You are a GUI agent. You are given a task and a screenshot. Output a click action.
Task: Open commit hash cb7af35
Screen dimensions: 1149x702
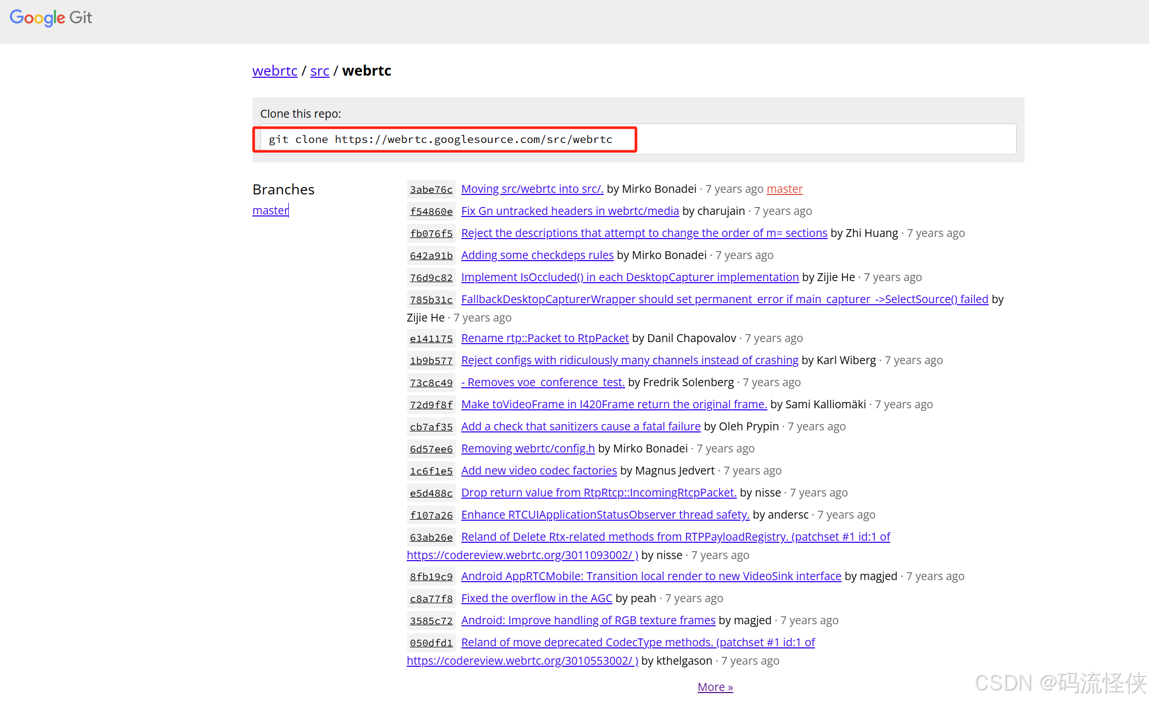pyautogui.click(x=431, y=427)
